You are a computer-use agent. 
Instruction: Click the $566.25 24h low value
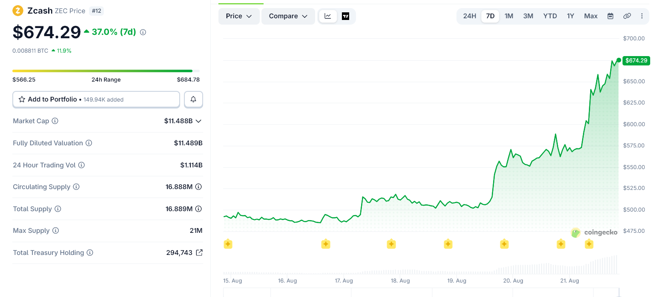[24, 79]
